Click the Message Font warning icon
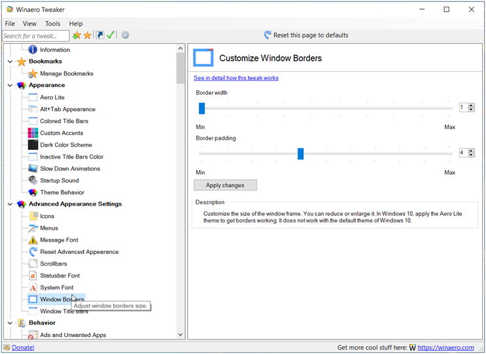The image size is (486, 354). [33, 240]
